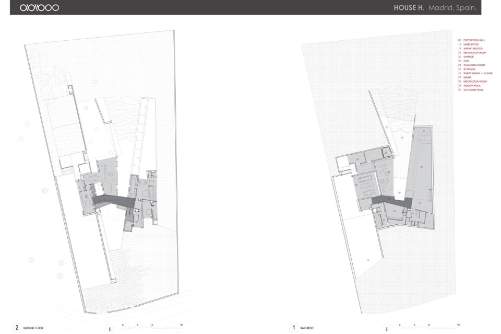
Task: Click the scale bar under ground floor plan
Action: point(151,326)
